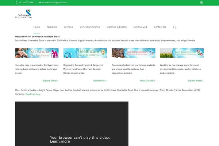Click the Homelike care Old Age Home description
The height and width of the screenshot is (146, 219).
[x=37, y=69]
